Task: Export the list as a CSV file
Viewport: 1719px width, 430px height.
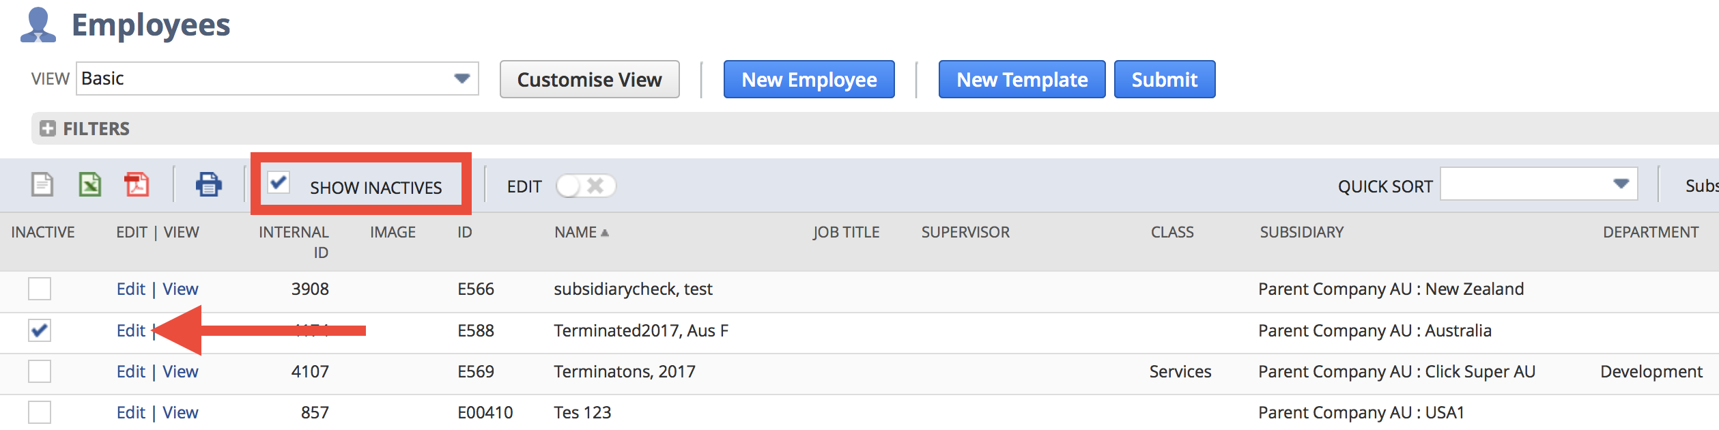Action: pos(41,184)
